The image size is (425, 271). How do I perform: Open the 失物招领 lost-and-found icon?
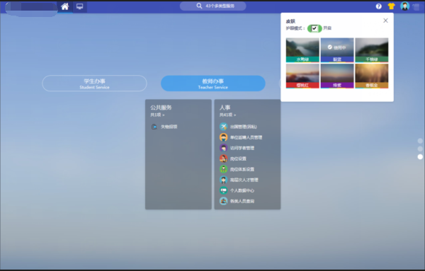[x=154, y=127]
